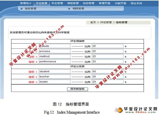This screenshot has width=160, height=115.
Task: Go to 管理页面 in top navigation
Action: pos(104,3)
